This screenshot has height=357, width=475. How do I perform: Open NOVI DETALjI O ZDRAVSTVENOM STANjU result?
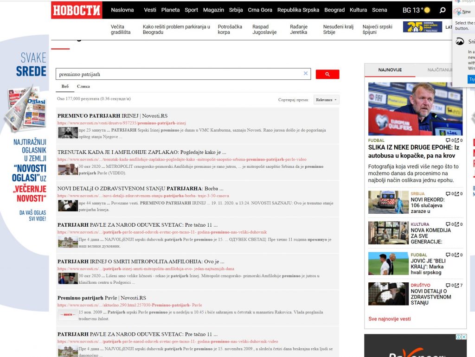pos(140,188)
